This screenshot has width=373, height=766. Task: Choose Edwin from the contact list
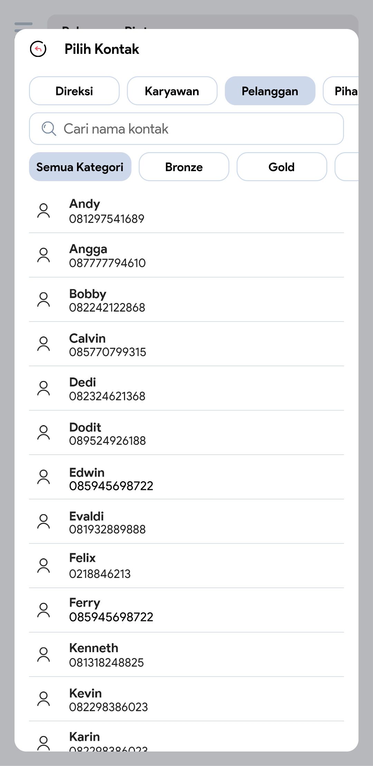coord(186,478)
